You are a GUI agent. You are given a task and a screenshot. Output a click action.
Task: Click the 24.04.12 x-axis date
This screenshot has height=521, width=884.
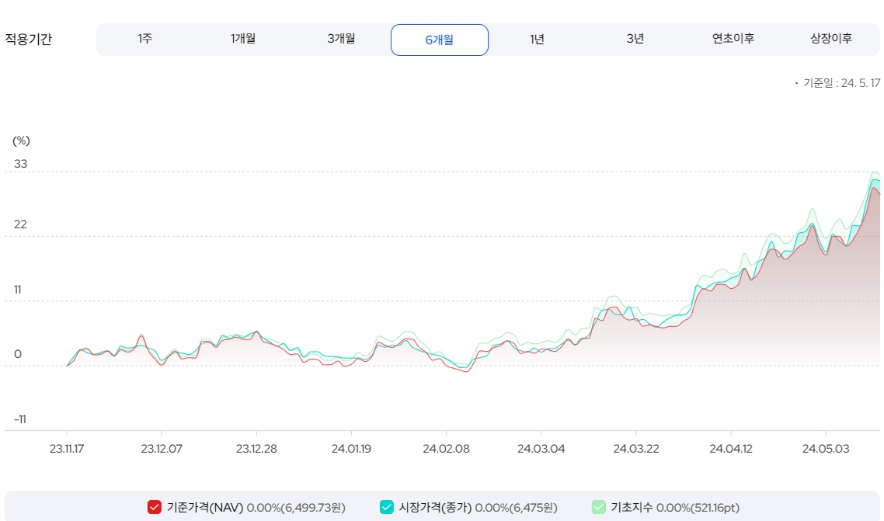(731, 449)
